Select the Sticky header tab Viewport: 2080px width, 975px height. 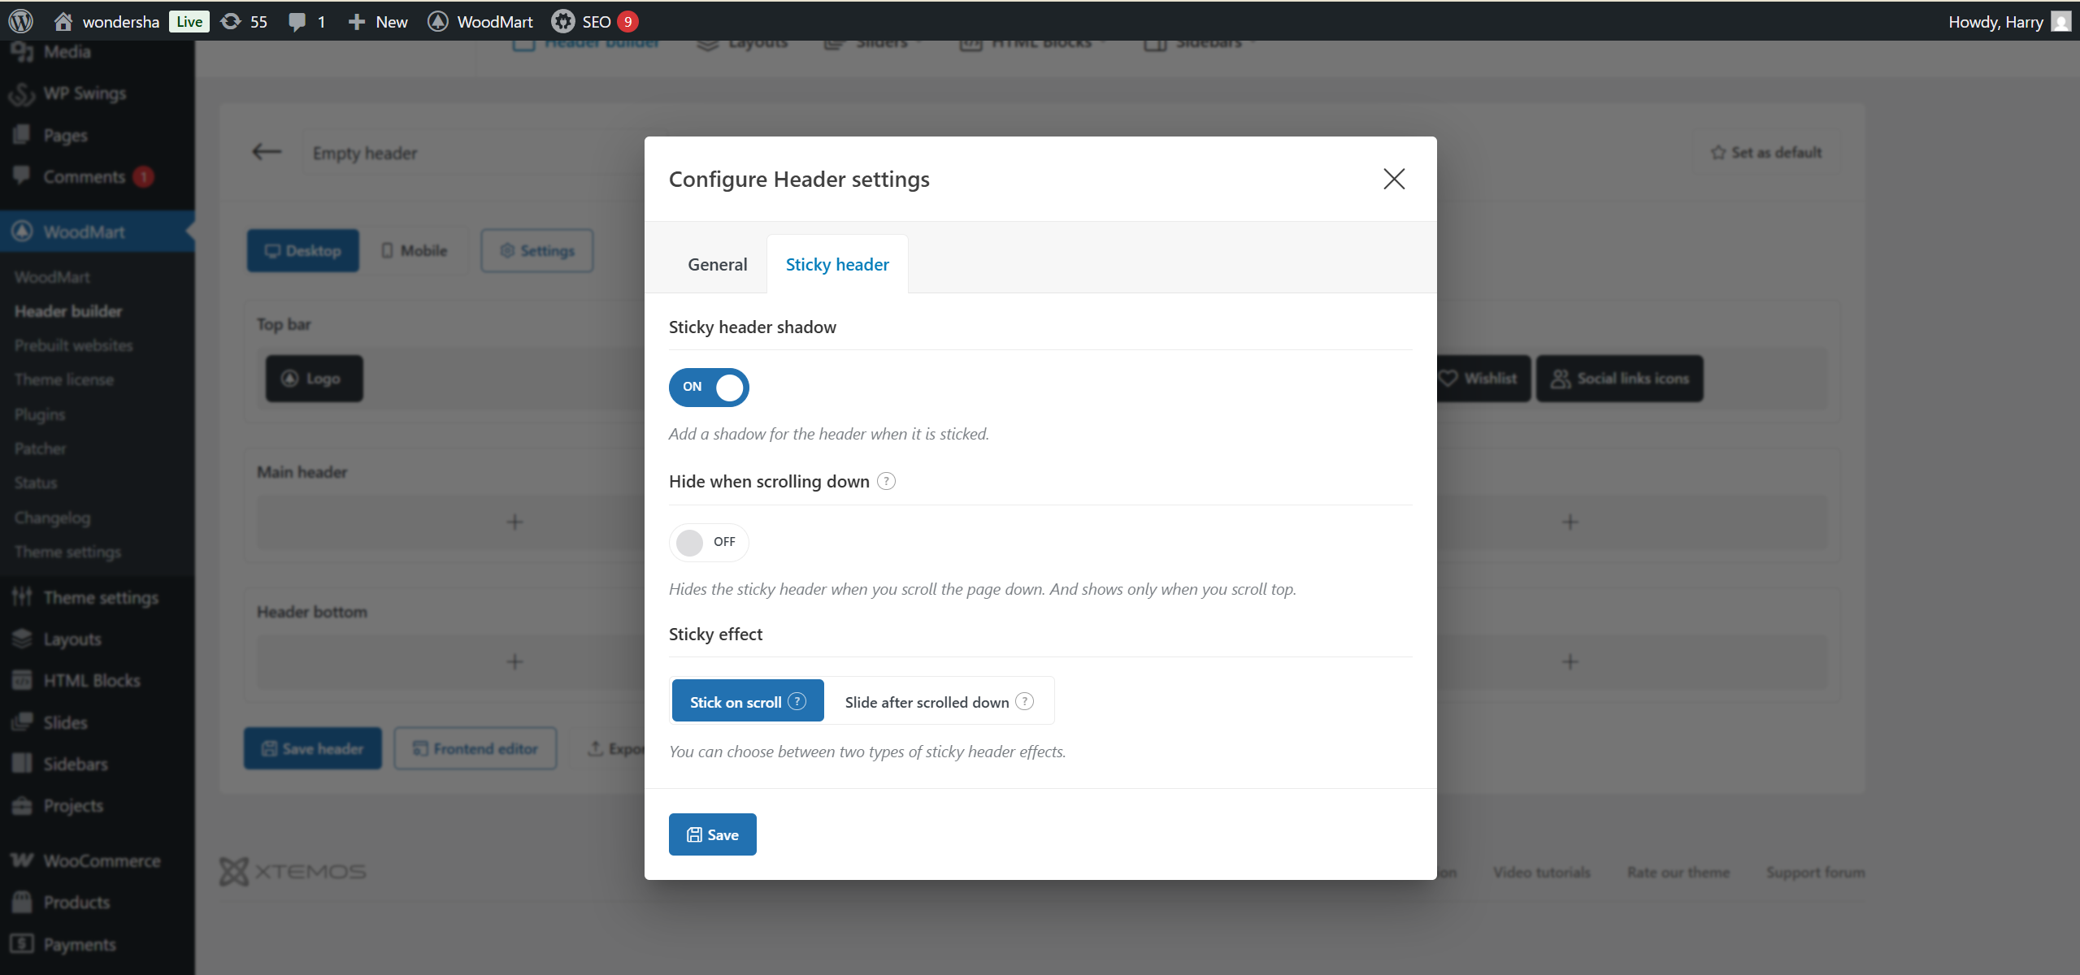[x=837, y=265]
